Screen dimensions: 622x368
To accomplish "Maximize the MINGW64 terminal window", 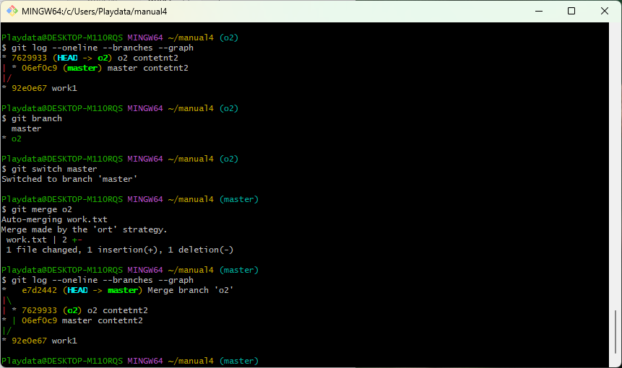I will (x=571, y=11).
